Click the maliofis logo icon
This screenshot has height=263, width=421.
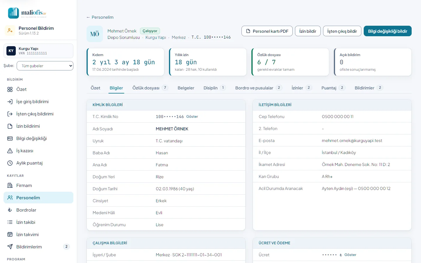[x=13, y=13]
